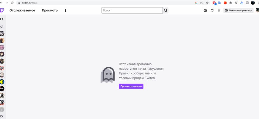This screenshot has height=119, width=259.
Task: Click the Отключить рекламу button
Action: tap(238, 10)
